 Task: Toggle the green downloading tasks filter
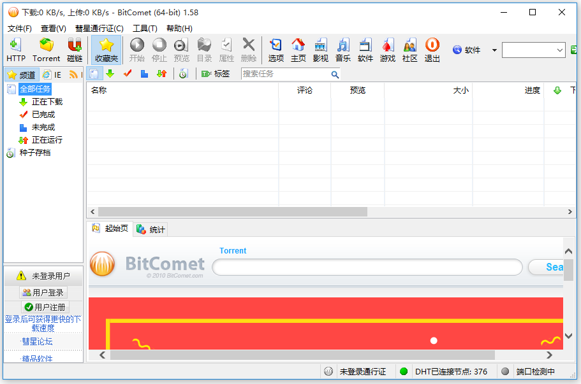108,73
